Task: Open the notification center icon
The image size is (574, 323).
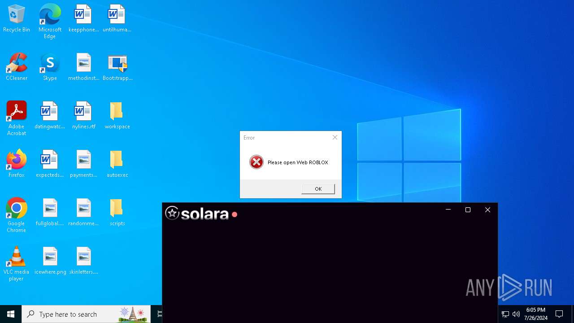Action: 559,314
